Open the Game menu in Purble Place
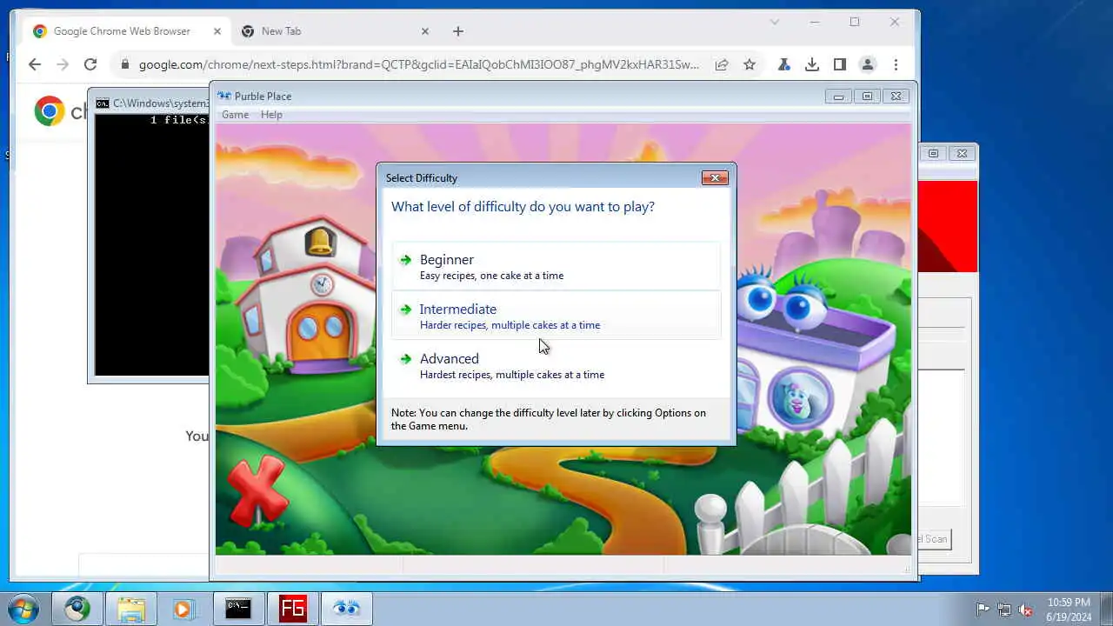 tap(235, 115)
